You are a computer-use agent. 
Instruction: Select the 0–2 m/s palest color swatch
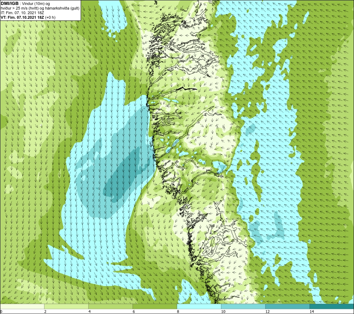coord(22,306)
